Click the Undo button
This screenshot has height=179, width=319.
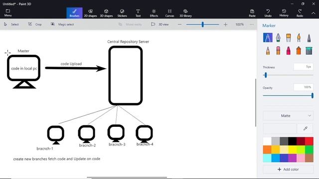pos(268,13)
